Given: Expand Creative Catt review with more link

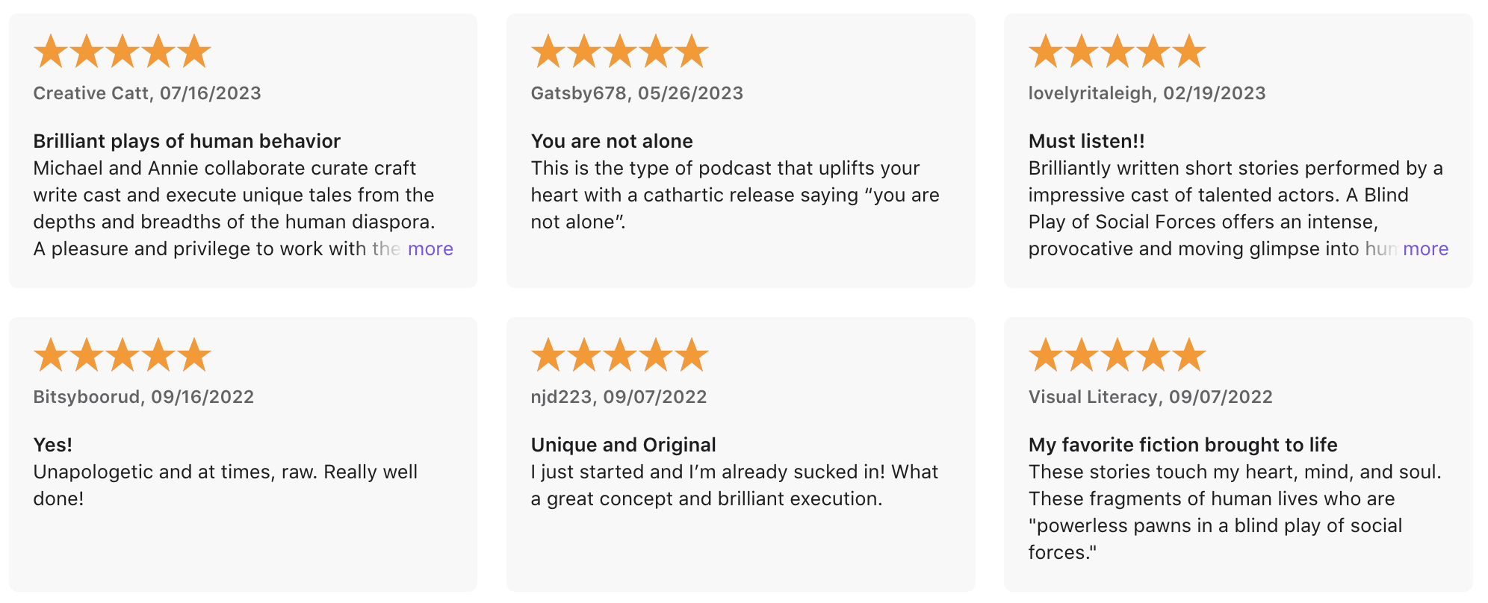Looking at the screenshot, I should click(430, 249).
